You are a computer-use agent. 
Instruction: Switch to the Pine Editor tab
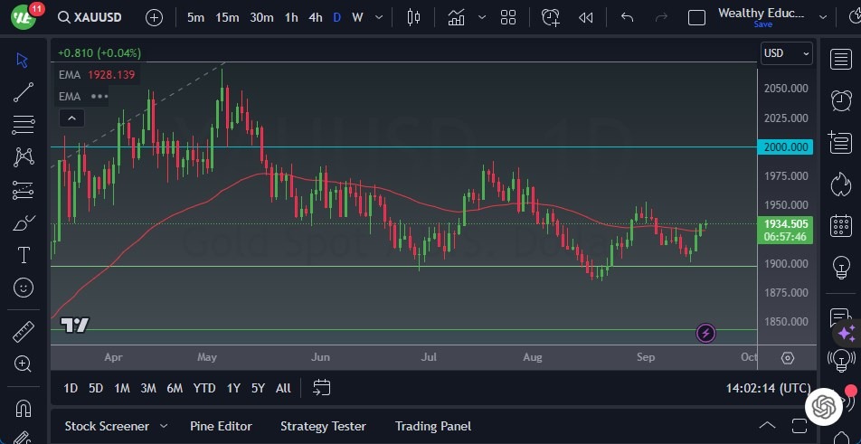click(221, 426)
